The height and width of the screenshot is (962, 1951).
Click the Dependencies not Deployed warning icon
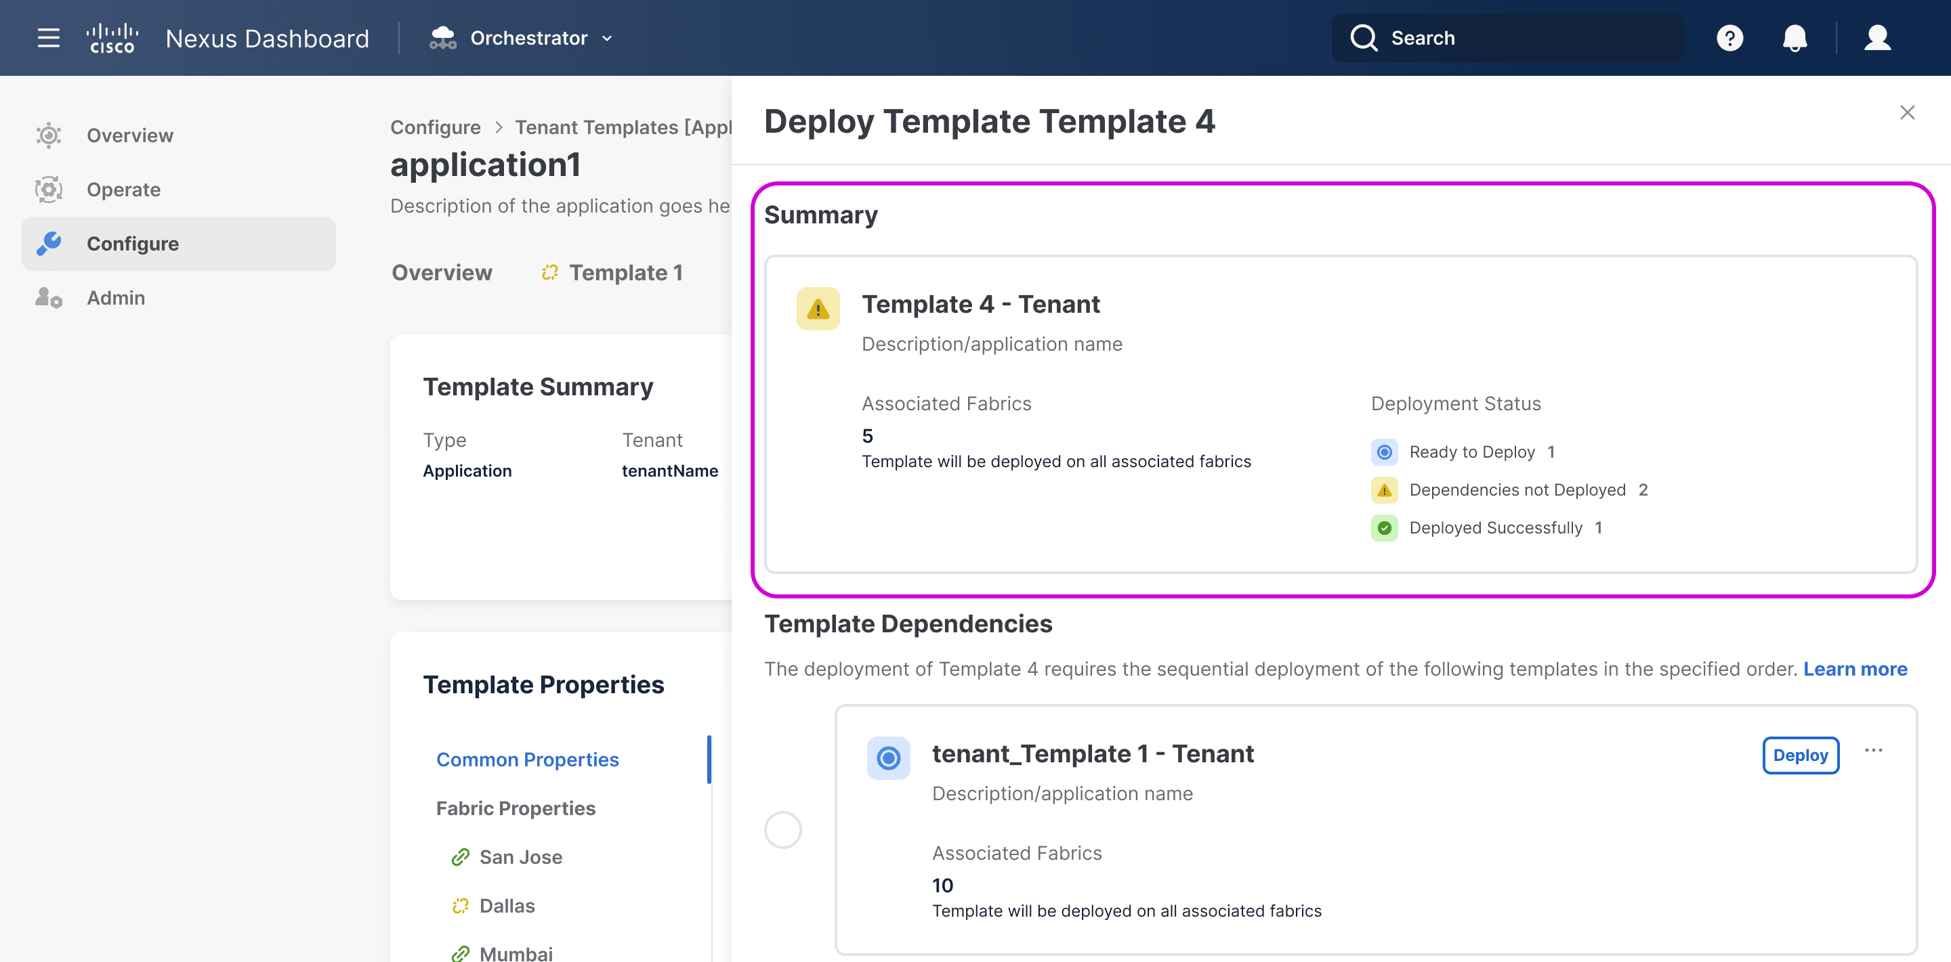(1385, 489)
